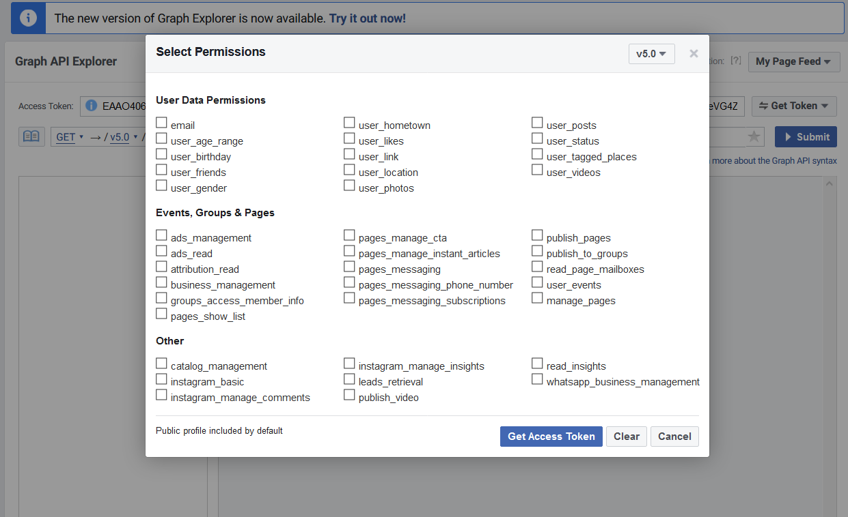848x517 pixels.
Task: Select the instagram_basic permission
Action: point(161,379)
